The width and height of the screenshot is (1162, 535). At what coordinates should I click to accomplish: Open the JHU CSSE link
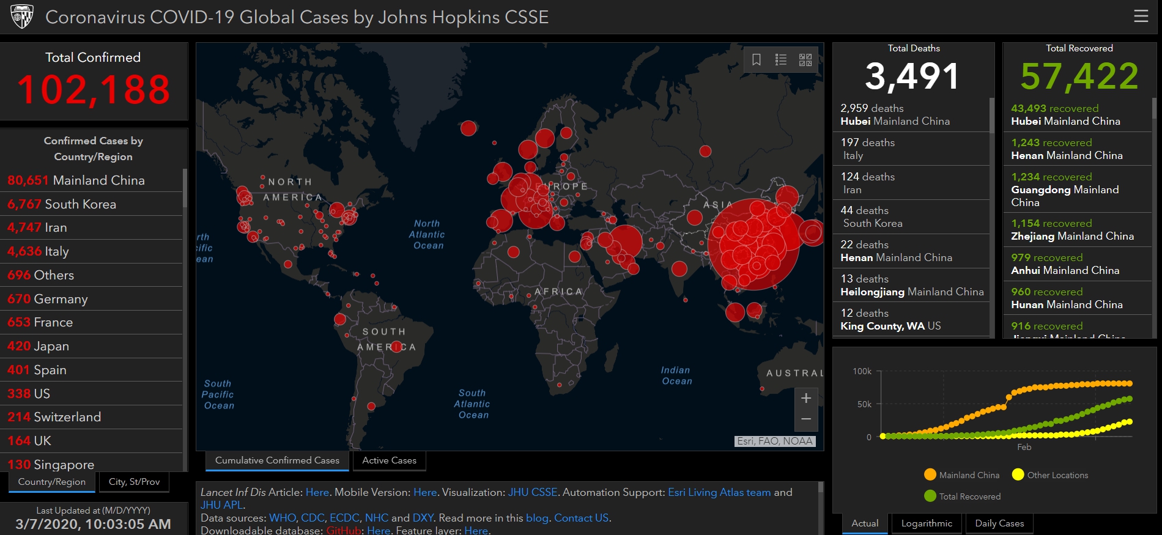(x=533, y=492)
